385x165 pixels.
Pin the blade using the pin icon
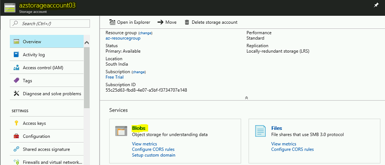(x=376, y=5)
